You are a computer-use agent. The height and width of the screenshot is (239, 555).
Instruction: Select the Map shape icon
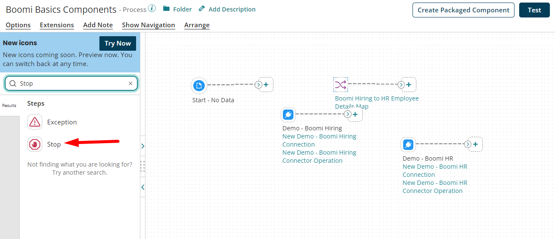coord(340,85)
